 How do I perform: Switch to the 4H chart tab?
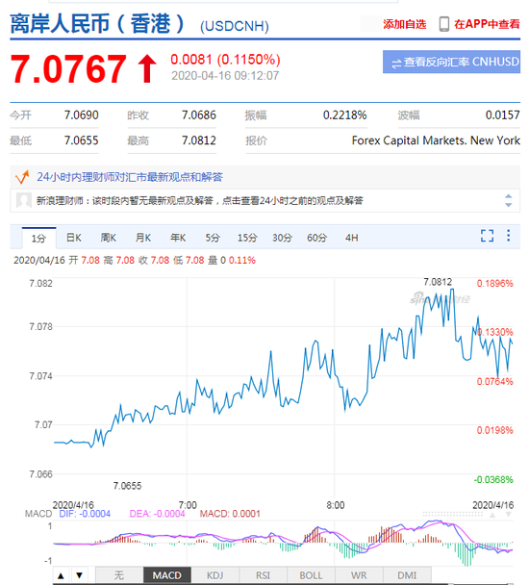point(351,238)
